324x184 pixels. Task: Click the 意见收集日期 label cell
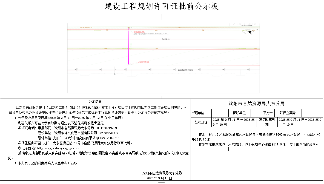[267, 122]
